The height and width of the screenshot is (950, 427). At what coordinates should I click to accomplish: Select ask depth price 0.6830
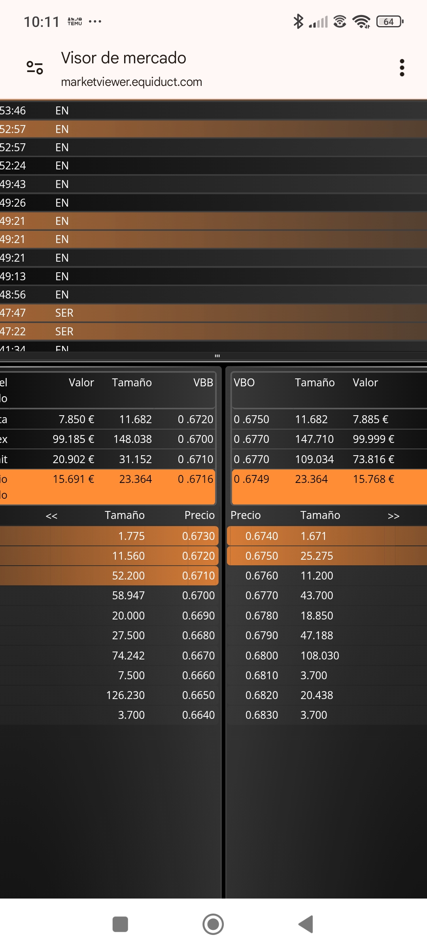262,715
